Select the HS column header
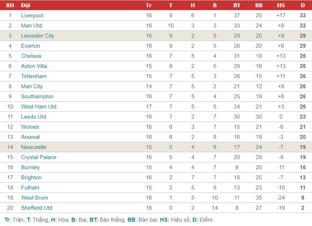312x226 pixels. [281, 5]
